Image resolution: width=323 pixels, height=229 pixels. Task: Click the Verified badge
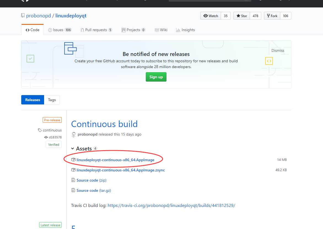point(53,145)
